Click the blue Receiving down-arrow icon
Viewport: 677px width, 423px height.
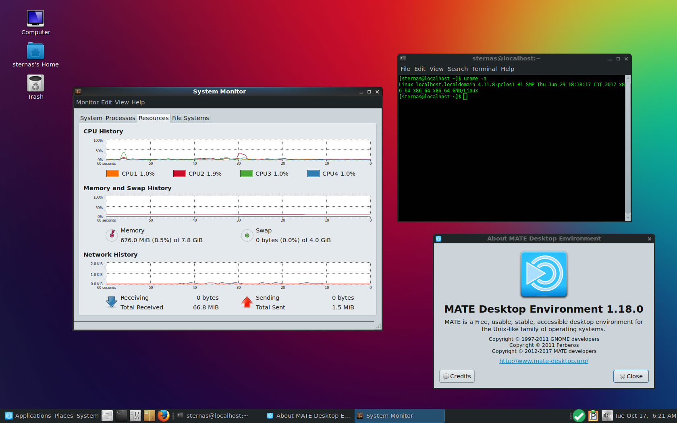(112, 302)
